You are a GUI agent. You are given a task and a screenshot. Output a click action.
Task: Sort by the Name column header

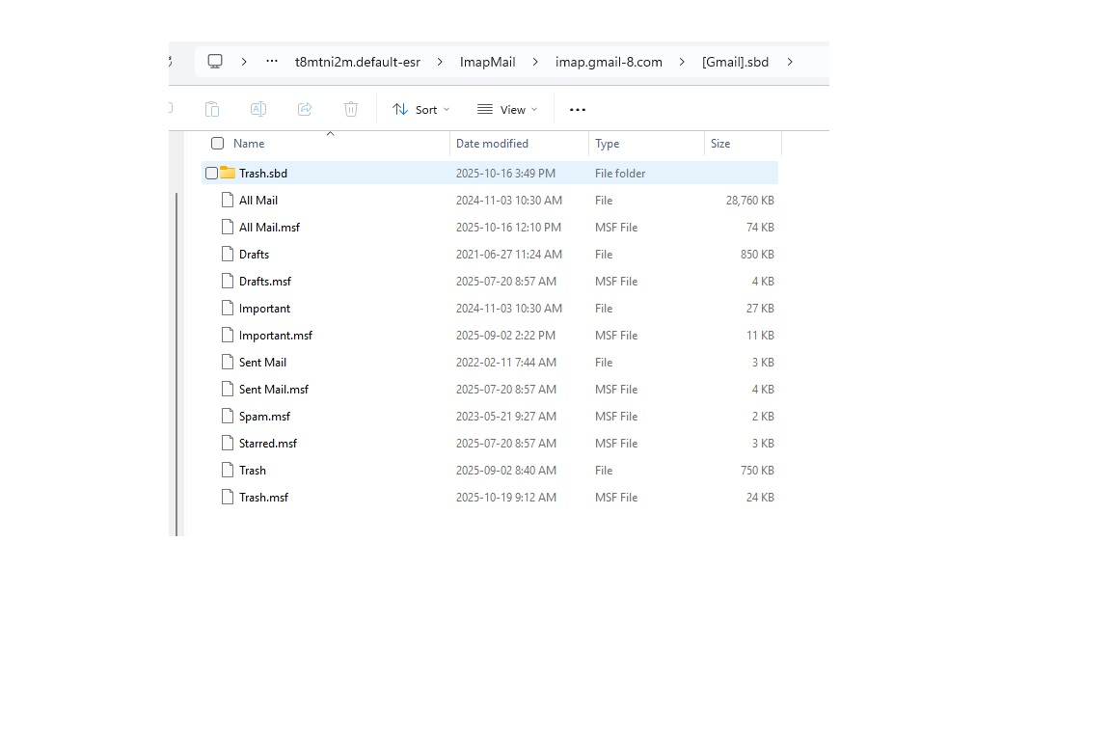[x=249, y=143]
